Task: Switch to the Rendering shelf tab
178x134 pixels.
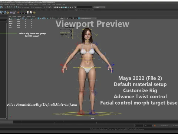Action: click(x=14, y=10)
